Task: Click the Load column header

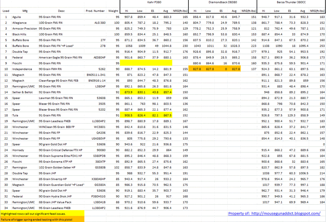Action: [6, 11]
